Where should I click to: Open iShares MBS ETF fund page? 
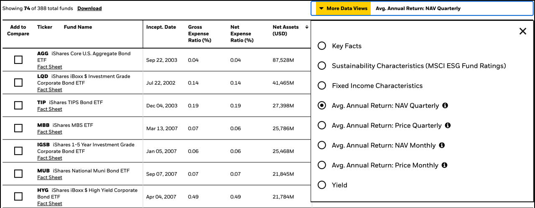pos(73,125)
